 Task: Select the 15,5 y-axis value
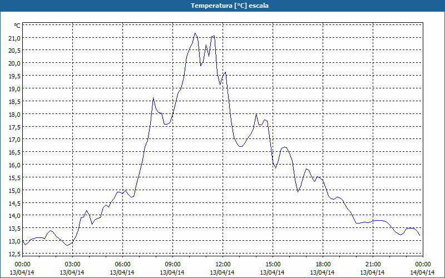click(x=14, y=178)
